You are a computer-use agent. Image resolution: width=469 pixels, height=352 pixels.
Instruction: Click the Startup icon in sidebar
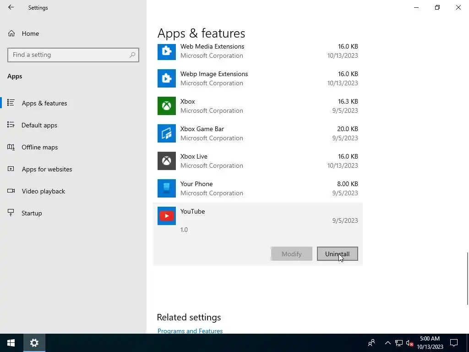tap(11, 213)
